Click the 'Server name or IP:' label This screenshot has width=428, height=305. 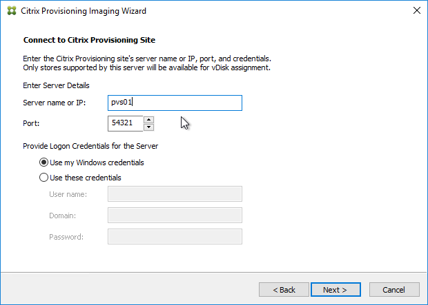tap(55, 103)
